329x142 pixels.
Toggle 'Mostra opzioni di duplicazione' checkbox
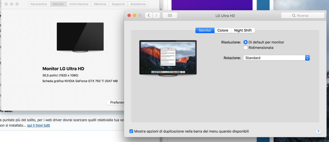pyautogui.click(x=131, y=131)
